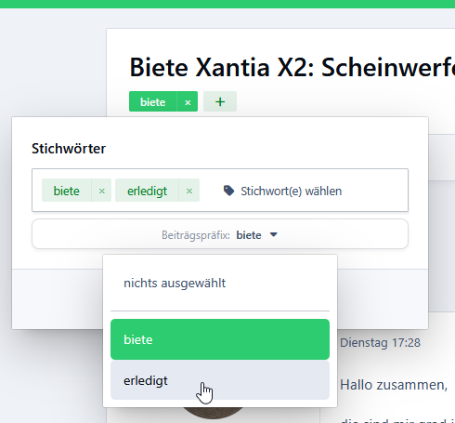Click the Beiträgspräfix selector label
Image resolution: width=455 pixels, height=423 pixels.
click(x=196, y=235)
